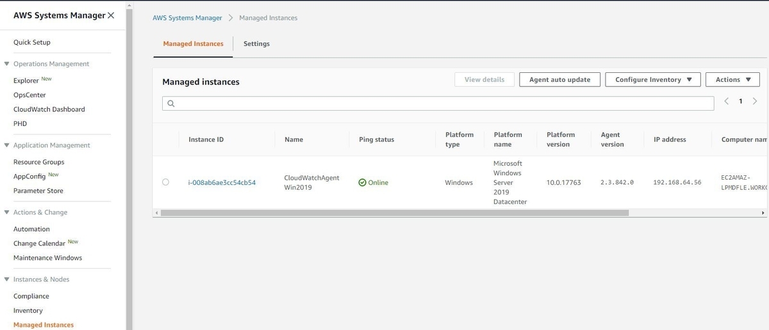Image resolution: width=769 pixels, height=330 pixels.
Task: Click IP address column header
Action: click(670, 139)
